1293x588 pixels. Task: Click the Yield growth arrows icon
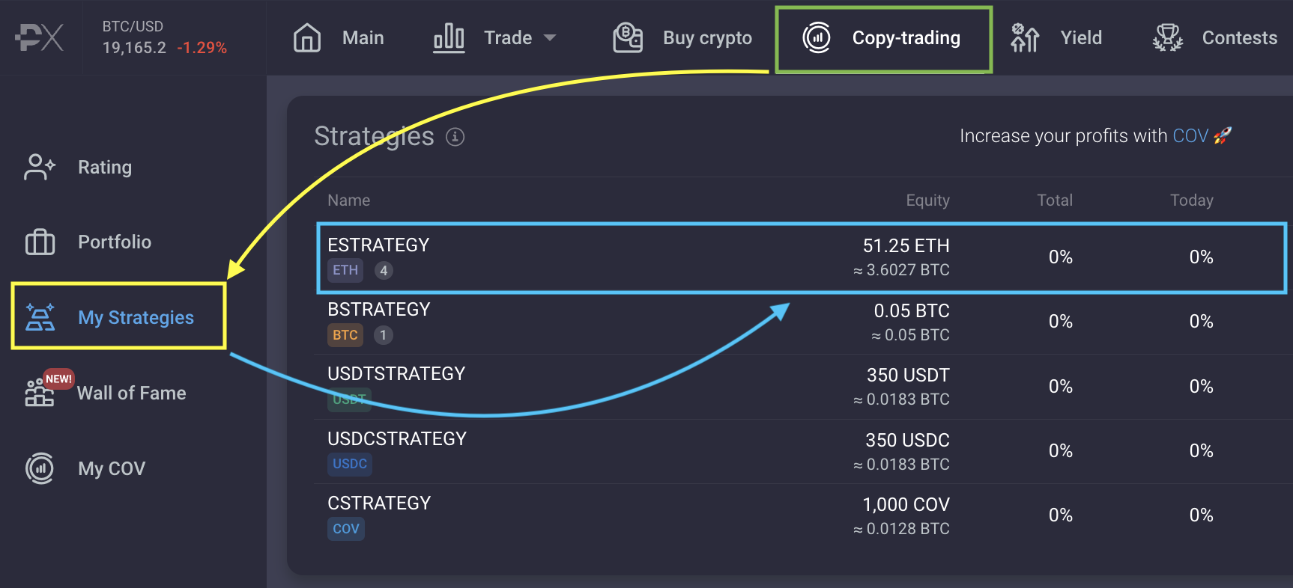tap(1025, 37)
